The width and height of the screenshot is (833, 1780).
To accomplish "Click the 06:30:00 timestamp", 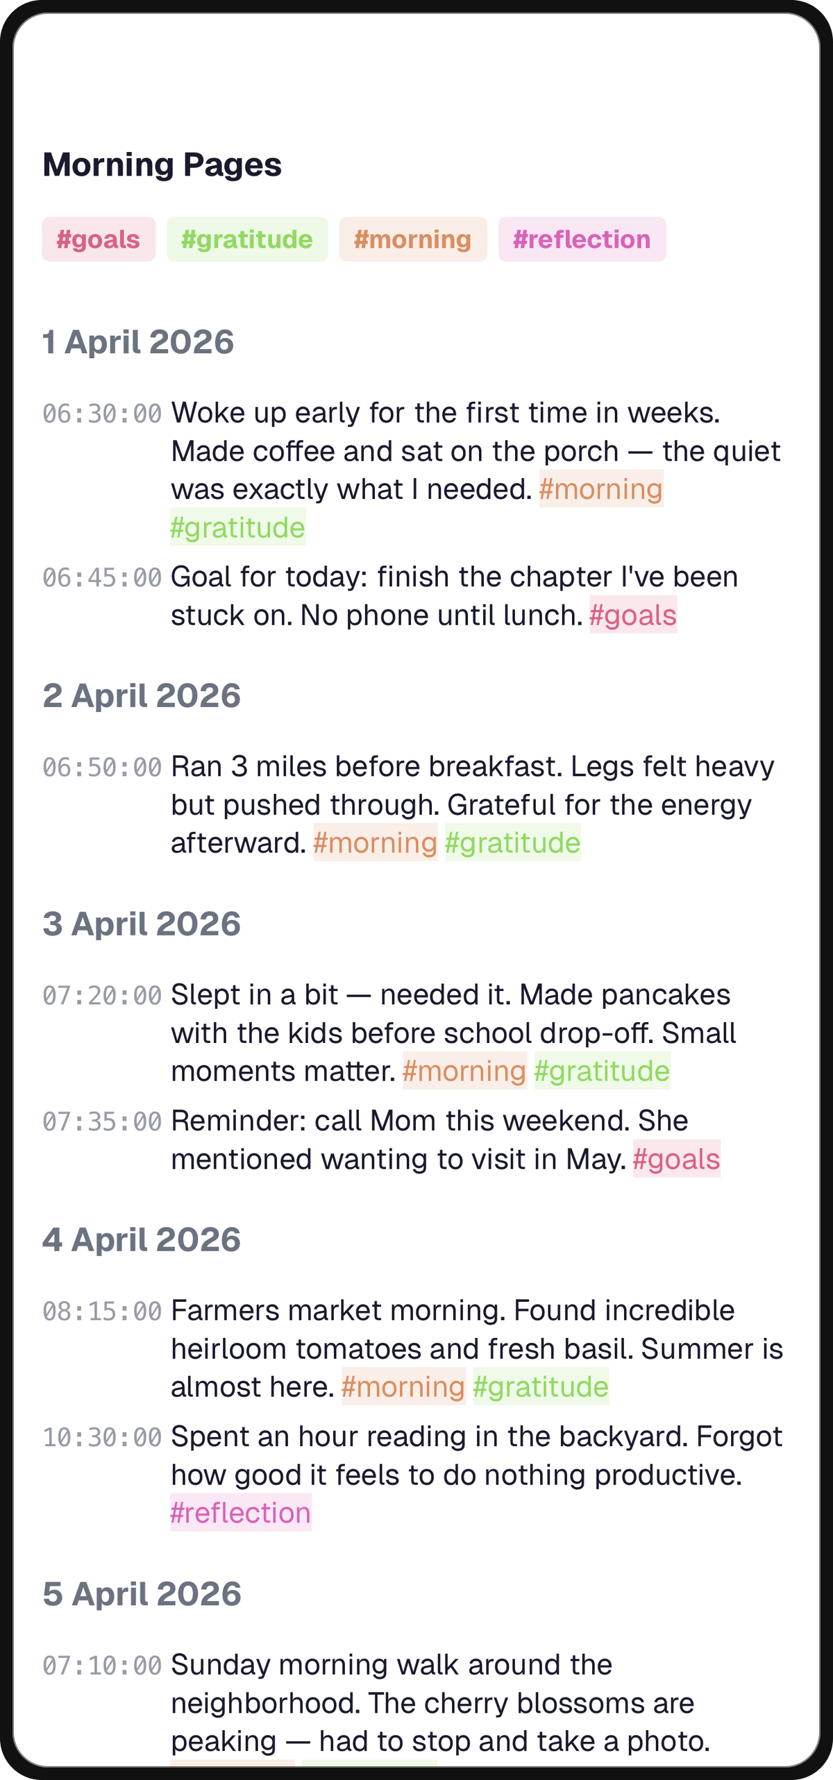I will click(101, 412).
